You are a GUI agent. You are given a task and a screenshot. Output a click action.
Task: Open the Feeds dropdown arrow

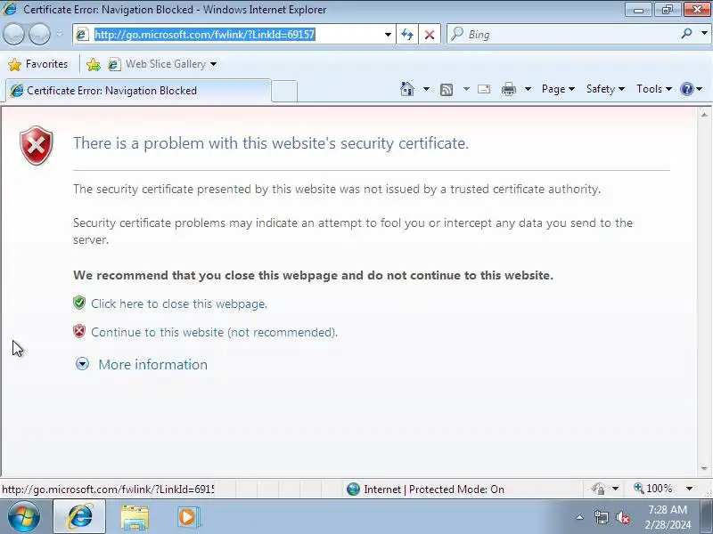click(x=466, y=89)
